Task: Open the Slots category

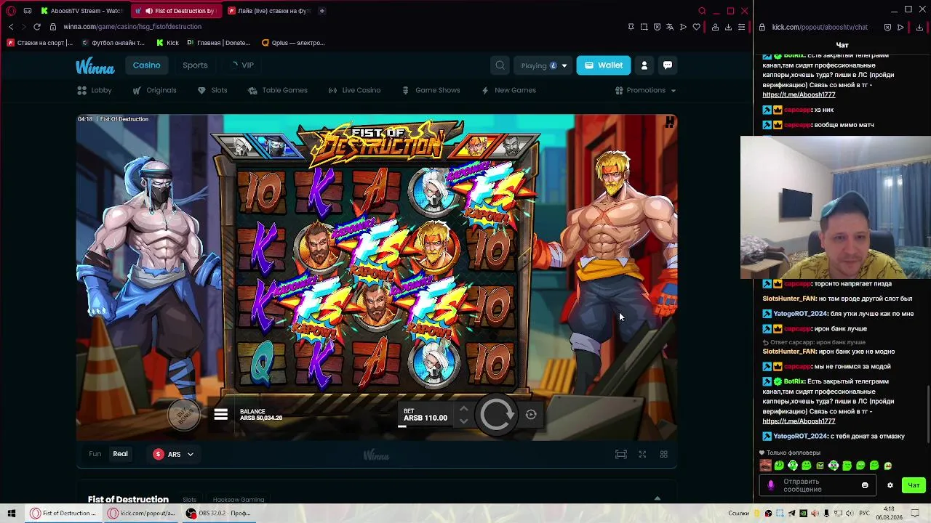Action: (x=212, y=90)
